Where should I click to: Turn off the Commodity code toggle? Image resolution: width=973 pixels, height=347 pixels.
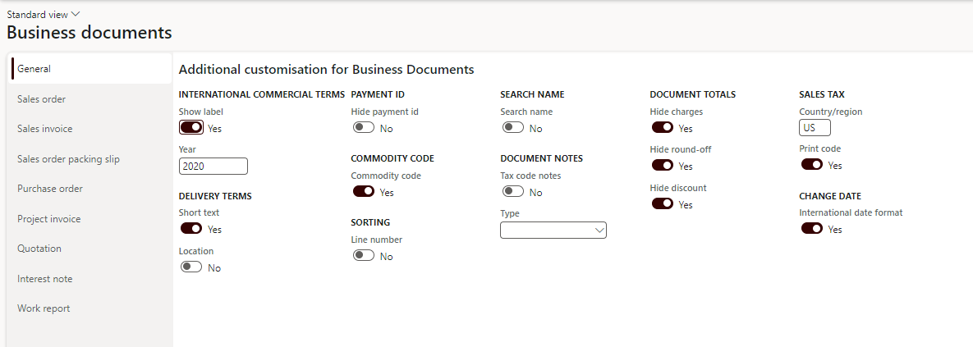click(x=364, y=191)
